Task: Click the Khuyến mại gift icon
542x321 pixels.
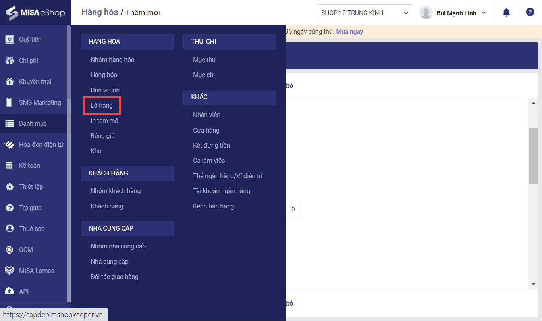Action: tap(9, 82)
